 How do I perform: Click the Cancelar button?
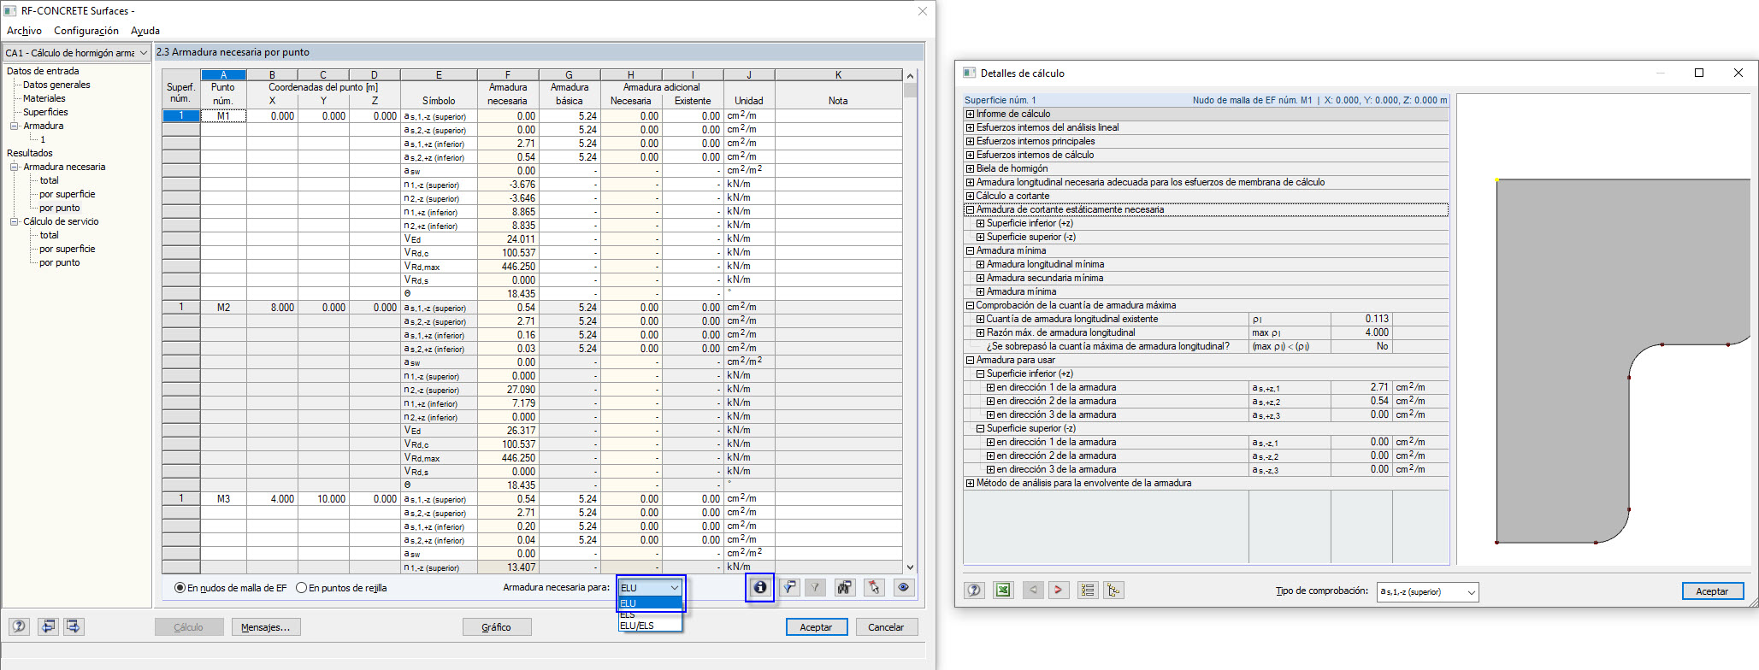[886, 627]
